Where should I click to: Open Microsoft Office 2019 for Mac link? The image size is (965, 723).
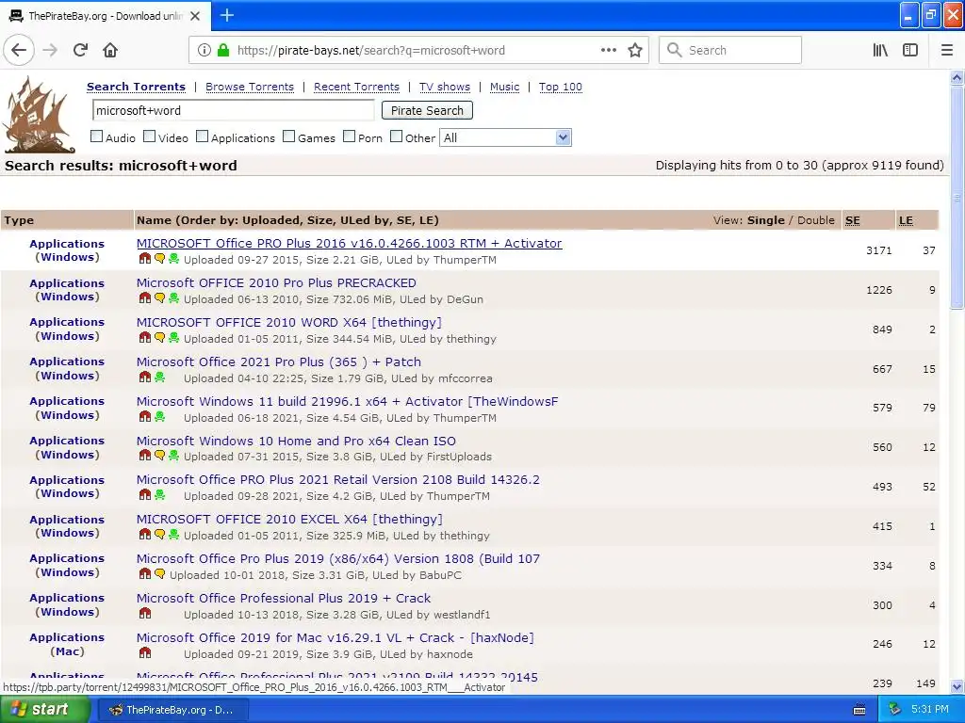335,637
